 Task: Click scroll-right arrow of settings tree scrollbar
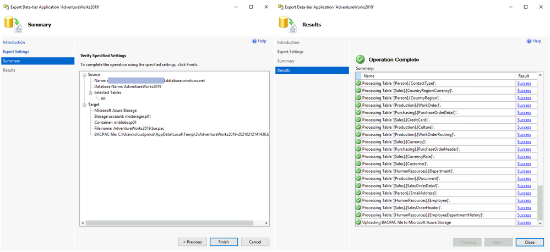[266, 223]
